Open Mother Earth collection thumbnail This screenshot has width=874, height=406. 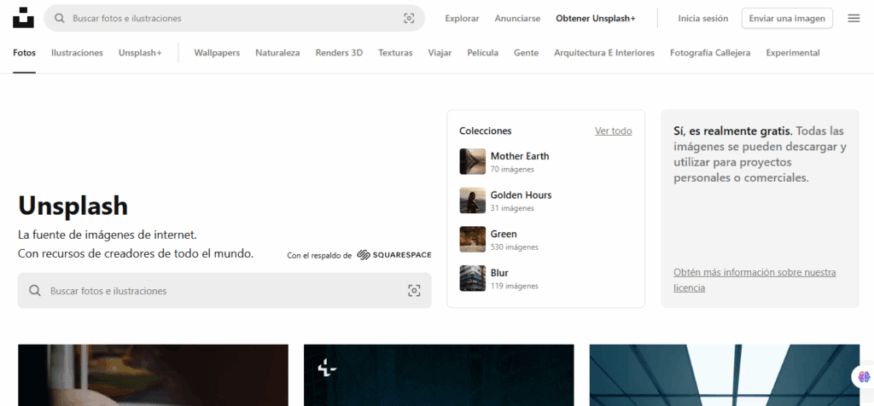[x=472, y=161]
